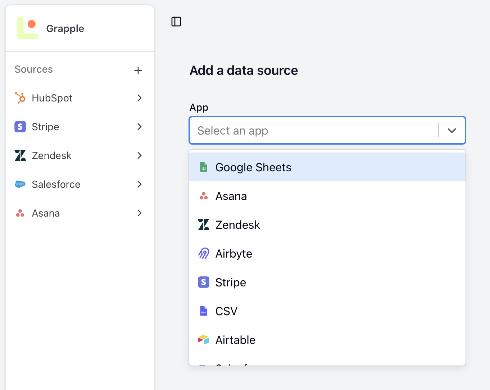490x390 pixels.
Task: Expand the Salesforce source
Action: [x=139, y=184]
